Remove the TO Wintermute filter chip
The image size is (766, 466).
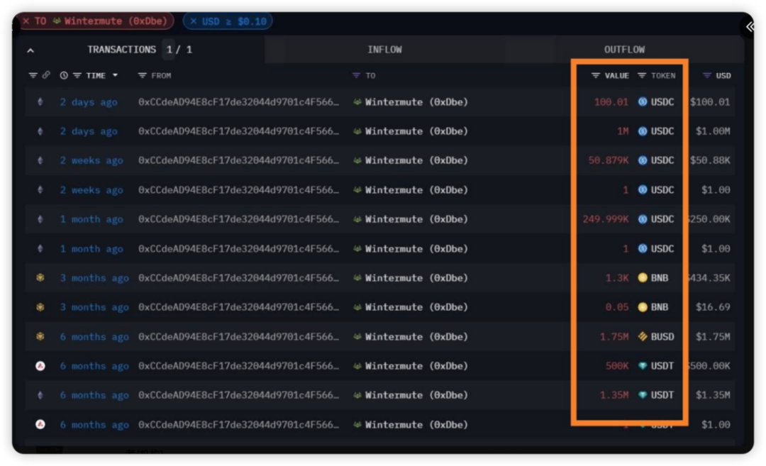pos(26,21)
